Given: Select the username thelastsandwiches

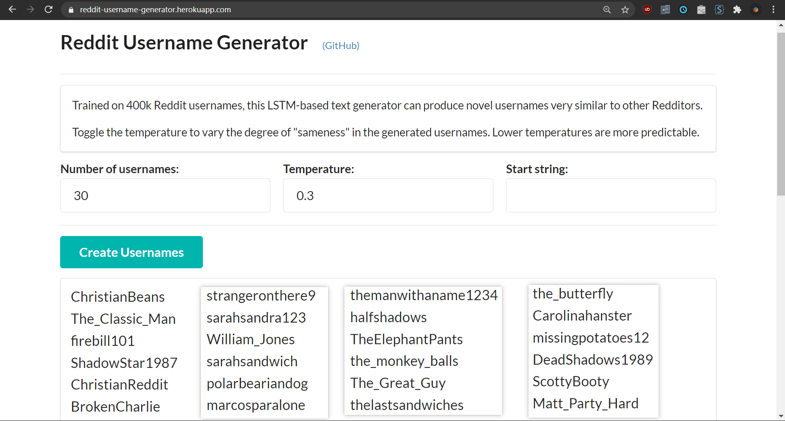Looking at the screenshot, I should 407,405.
